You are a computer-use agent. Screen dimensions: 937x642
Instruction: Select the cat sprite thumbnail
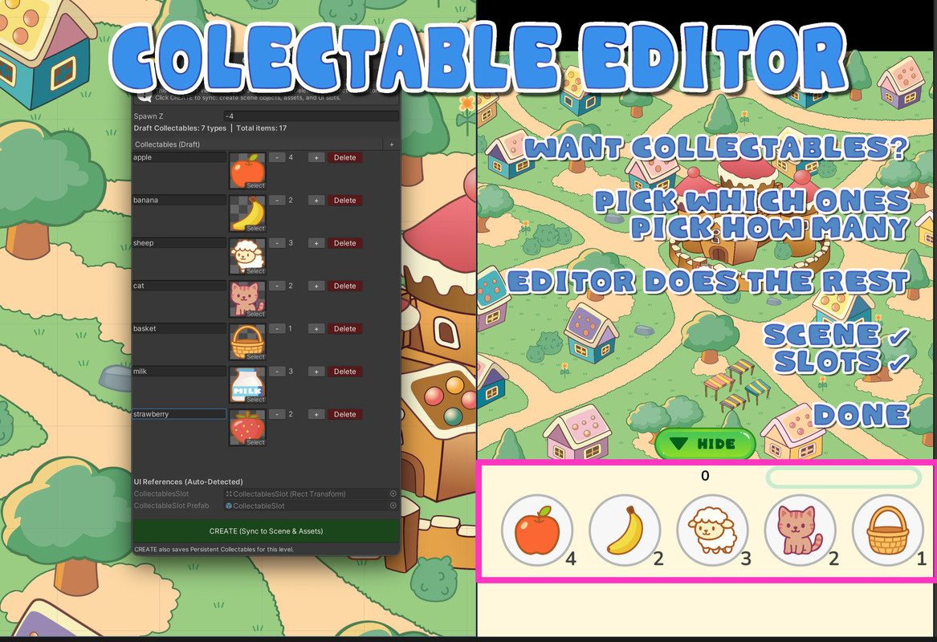[247, 299]
